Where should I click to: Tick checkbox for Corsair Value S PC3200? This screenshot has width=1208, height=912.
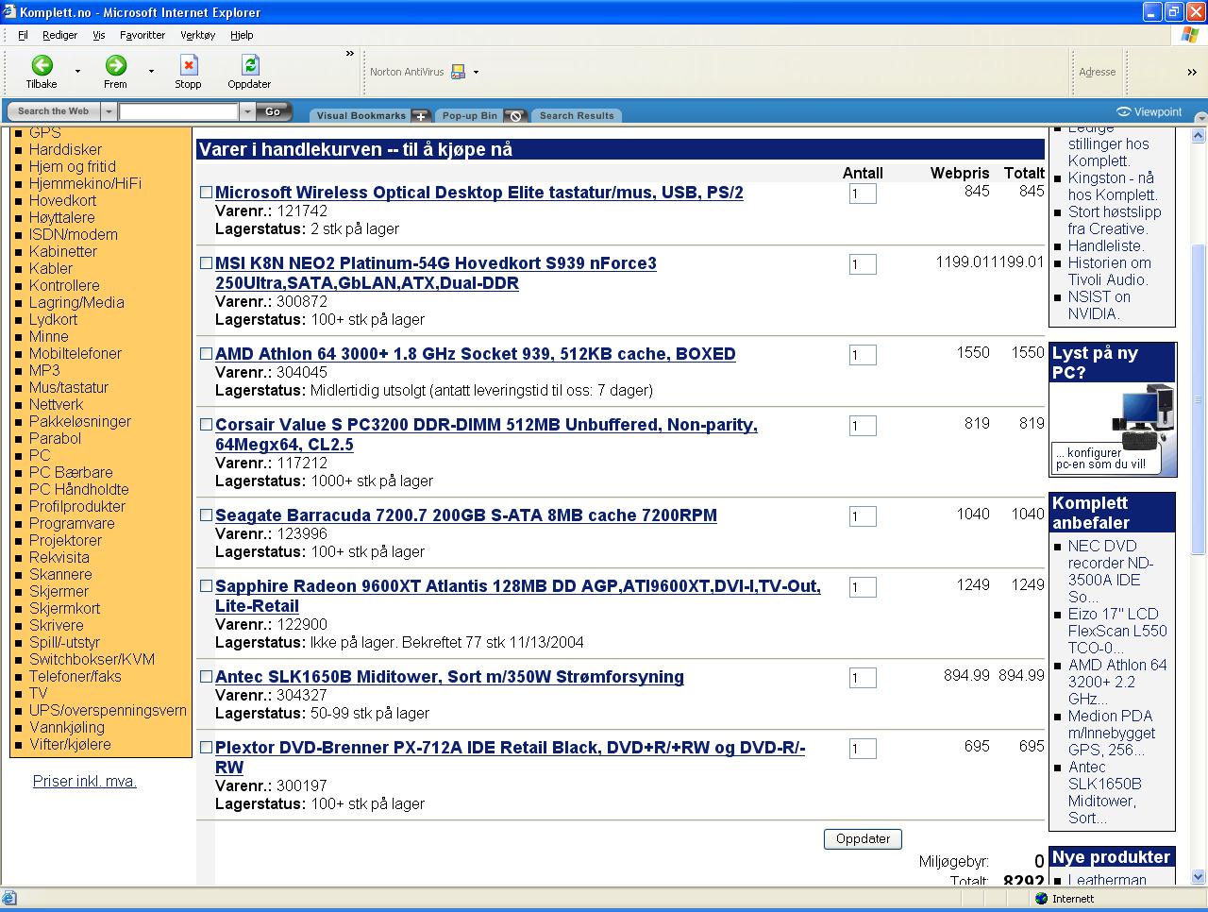click(206, 424)
